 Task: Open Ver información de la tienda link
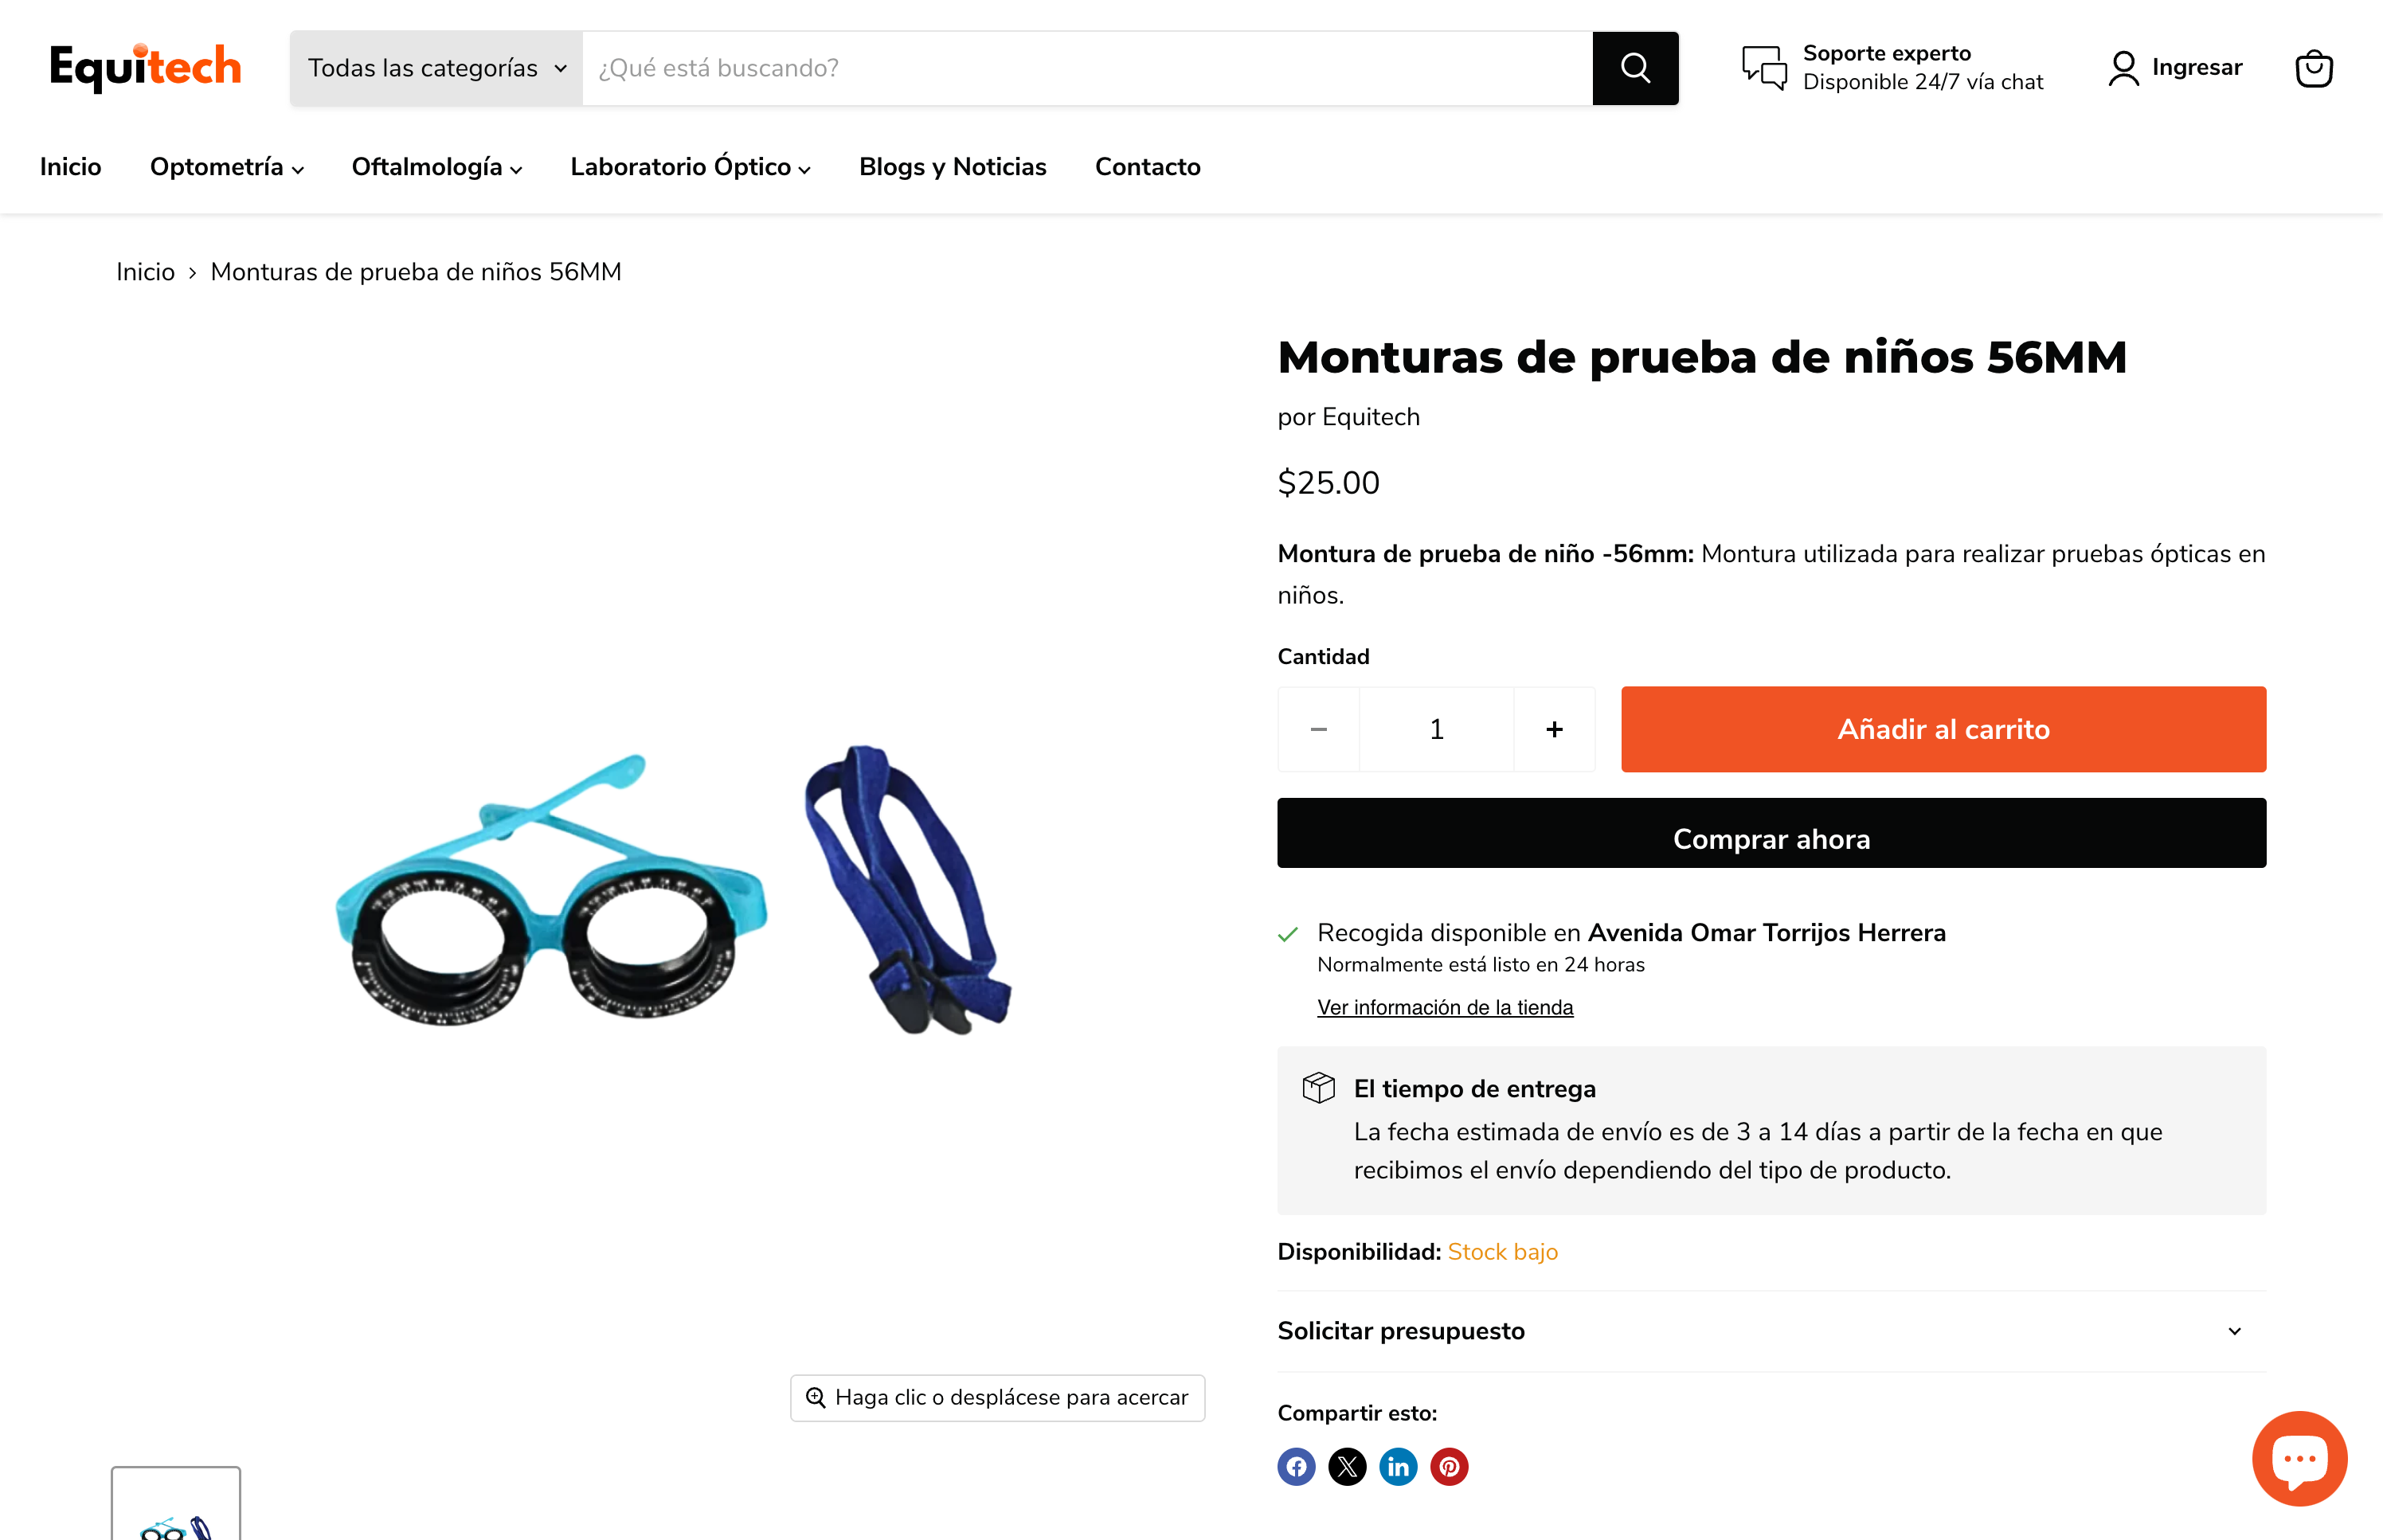[1445, 1007]
